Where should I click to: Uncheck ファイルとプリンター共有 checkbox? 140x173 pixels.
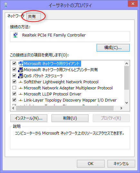click(x=14, y=70)
